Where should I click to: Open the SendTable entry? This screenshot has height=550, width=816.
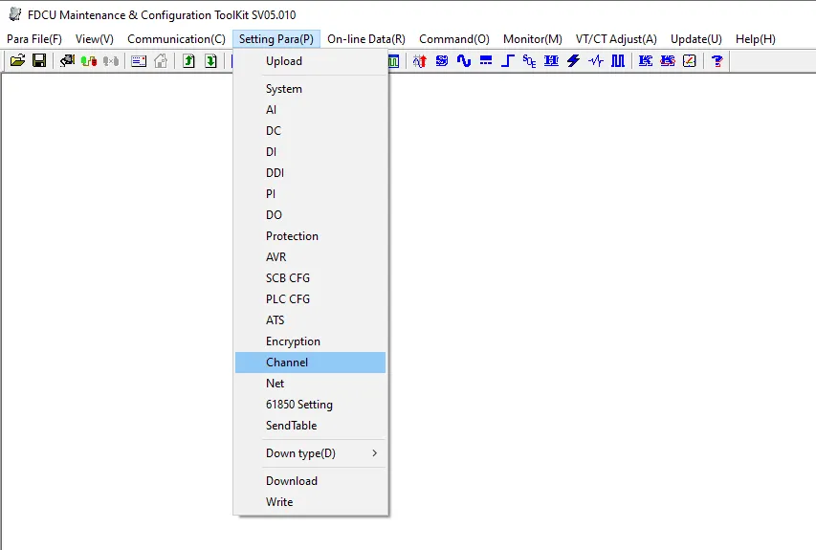click(310, 425)
